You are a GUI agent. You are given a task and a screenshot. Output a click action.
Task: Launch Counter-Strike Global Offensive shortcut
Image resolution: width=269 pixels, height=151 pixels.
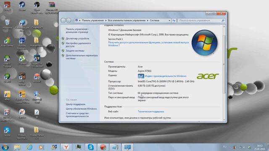click(x=22, y=97)
